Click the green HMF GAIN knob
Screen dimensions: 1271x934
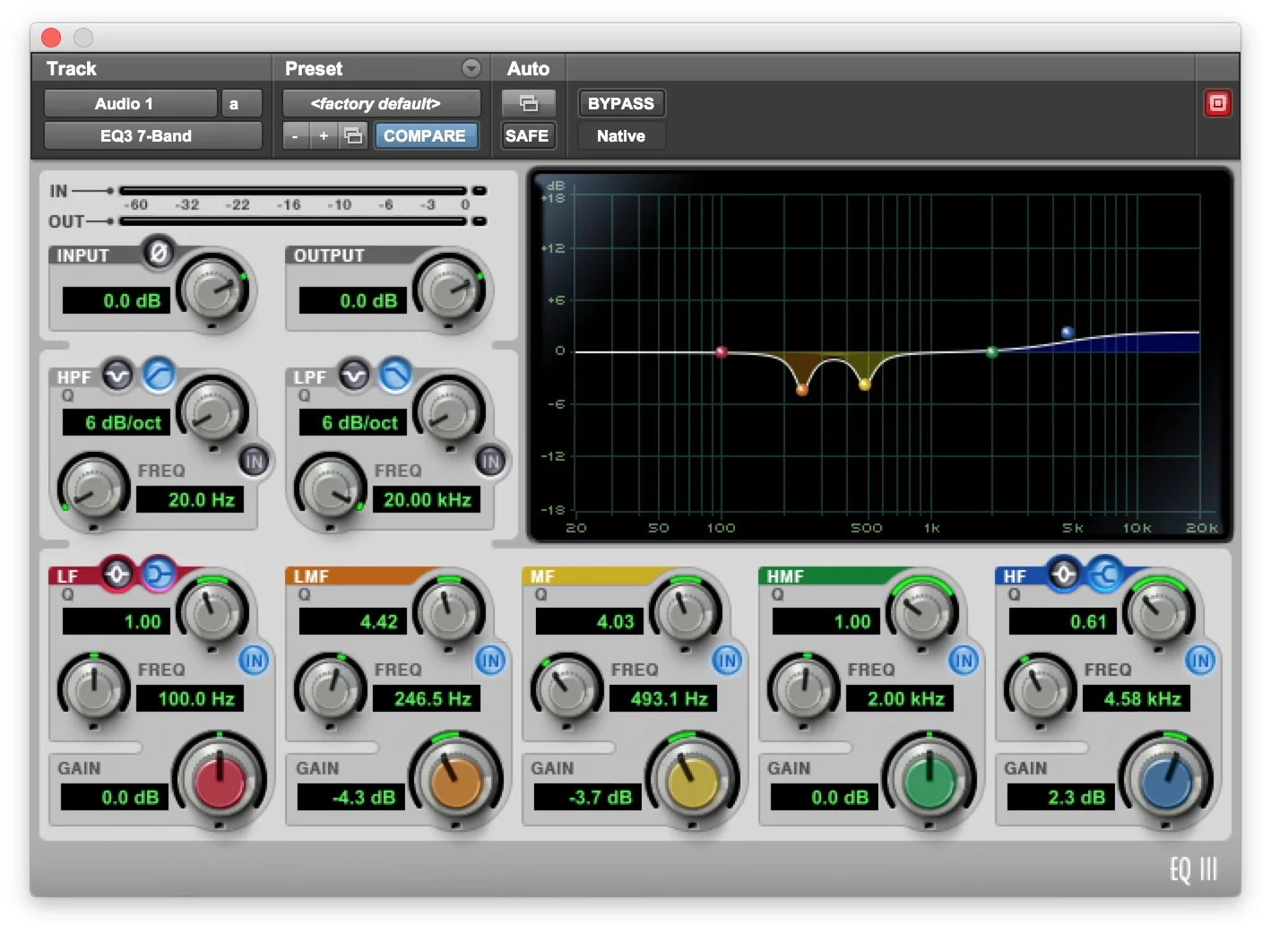tap(929, 780)
